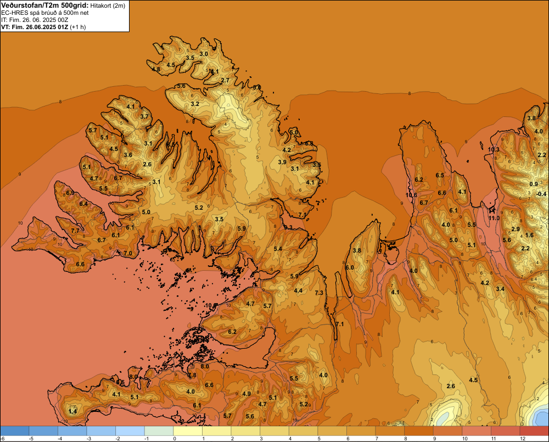Click the "Hitakort (2m)" label
This screenshot has height=442, width=549.
[108, 5]
